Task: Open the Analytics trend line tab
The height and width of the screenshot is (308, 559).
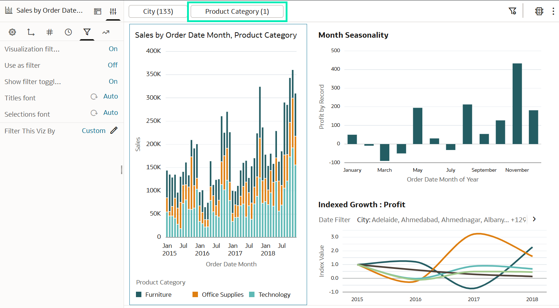Action: tap(105, 32)
